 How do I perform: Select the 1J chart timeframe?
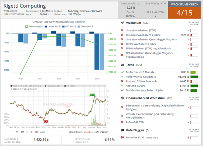click(x=27, y=132)
